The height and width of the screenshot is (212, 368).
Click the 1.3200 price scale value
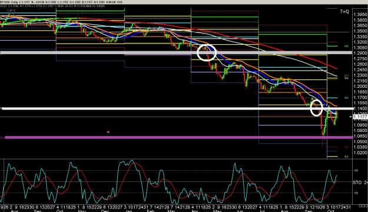pyautogui.click(x=360, y=42)
